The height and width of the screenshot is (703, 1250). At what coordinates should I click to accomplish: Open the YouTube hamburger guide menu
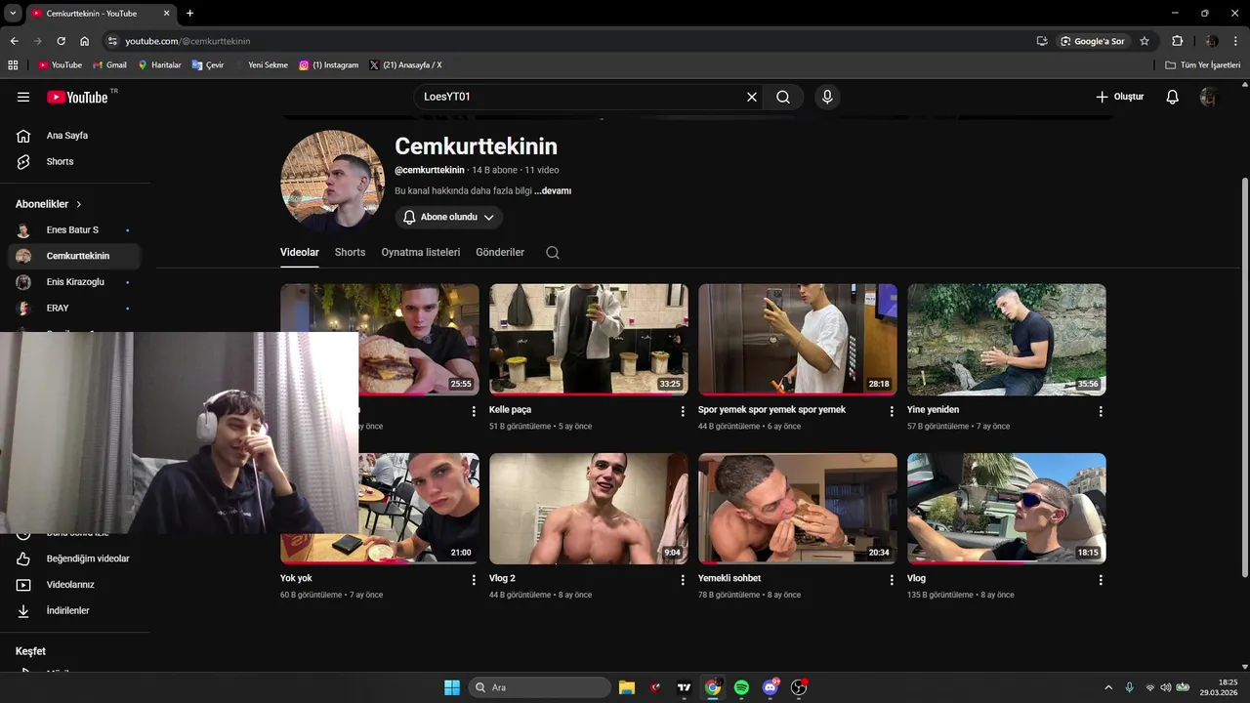tap(23, 97)
